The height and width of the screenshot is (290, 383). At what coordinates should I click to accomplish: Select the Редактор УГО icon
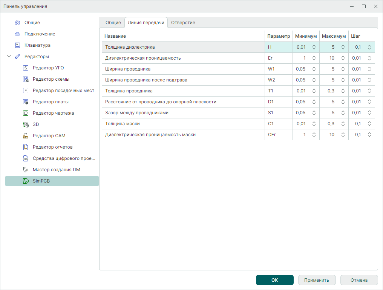click(26, 68)
